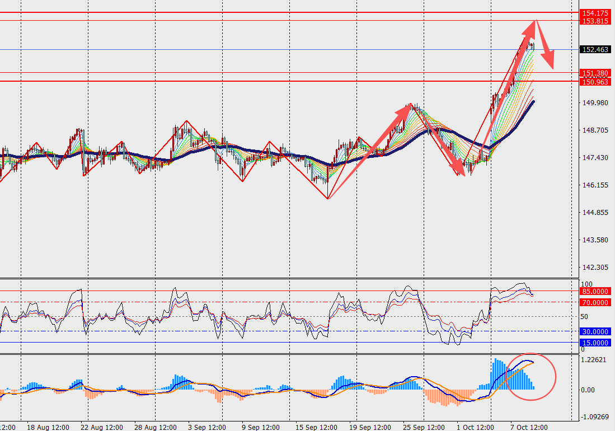Click the 15.0000 oversold level label
The image size is (615, 431).
click(x=595, y=343)
